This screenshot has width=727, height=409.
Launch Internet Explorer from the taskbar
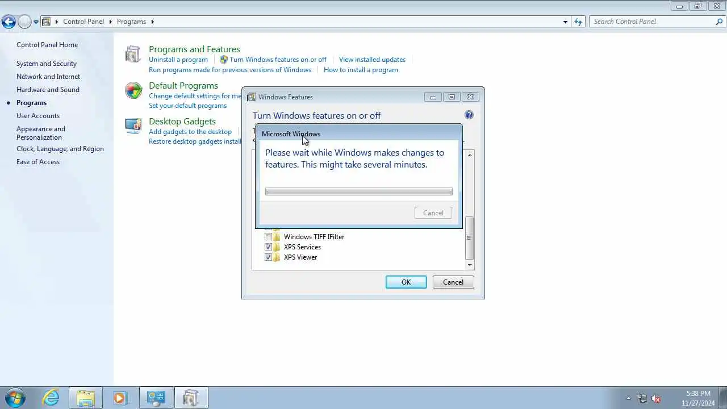point(51,398)
